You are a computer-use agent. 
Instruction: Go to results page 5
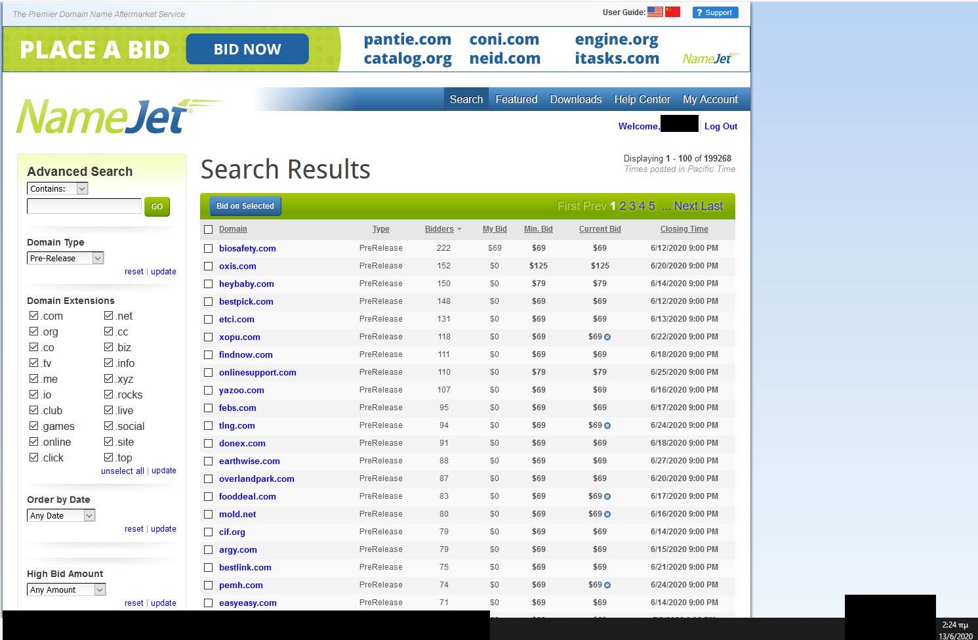651,205
